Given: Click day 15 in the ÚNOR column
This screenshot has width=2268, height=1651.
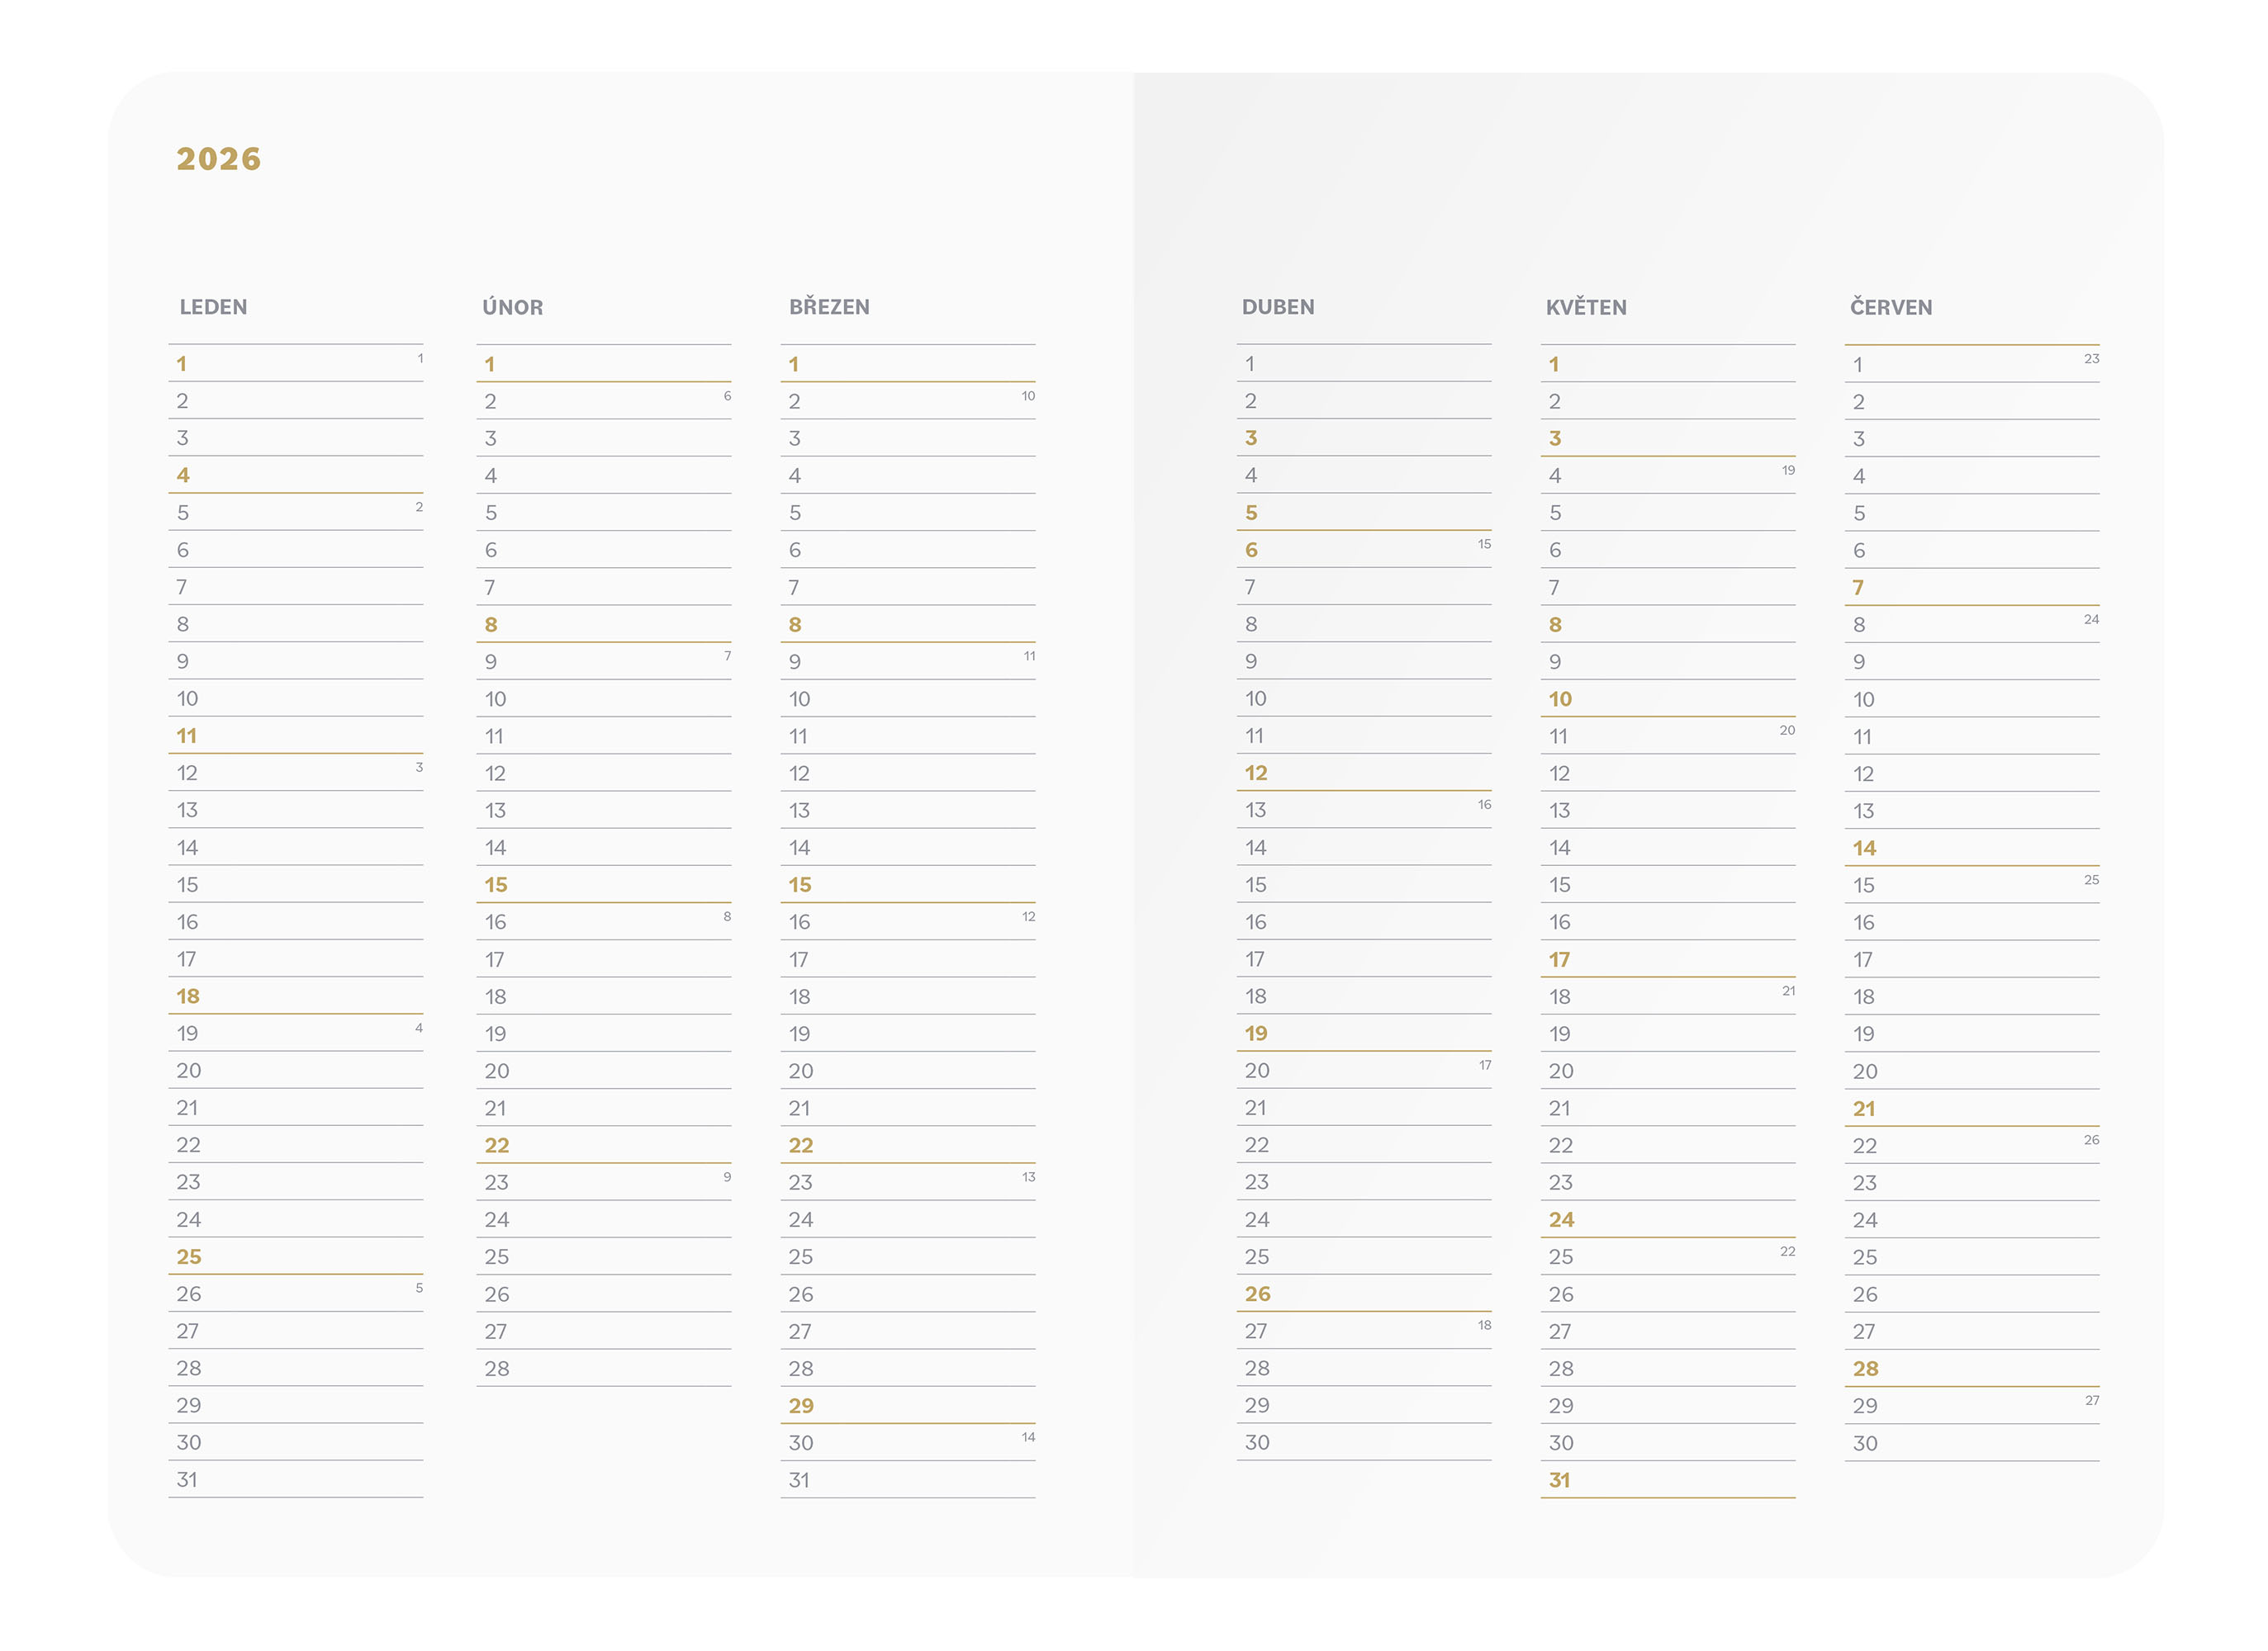Looking at the screenshot, I should [496, 884].
